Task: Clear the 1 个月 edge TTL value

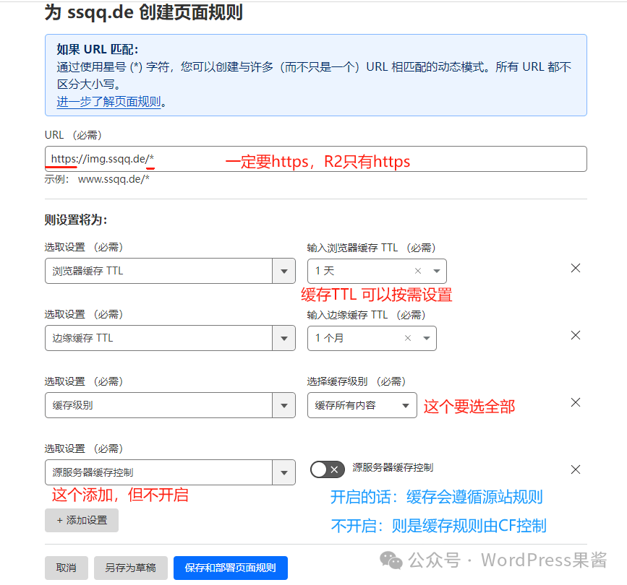Action: [x=408, y=338]
